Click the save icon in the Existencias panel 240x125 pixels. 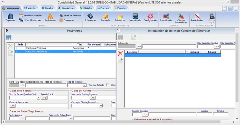tap(120, 37)
